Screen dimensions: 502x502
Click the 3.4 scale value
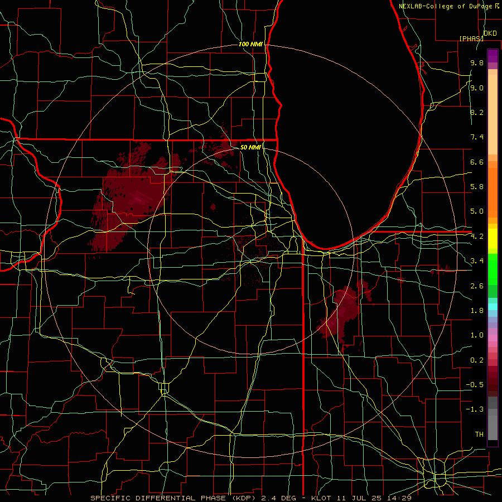[x=477, y=261]
